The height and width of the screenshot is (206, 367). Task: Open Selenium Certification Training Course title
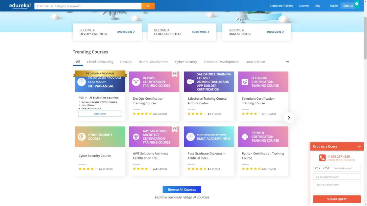click(258, 101)
